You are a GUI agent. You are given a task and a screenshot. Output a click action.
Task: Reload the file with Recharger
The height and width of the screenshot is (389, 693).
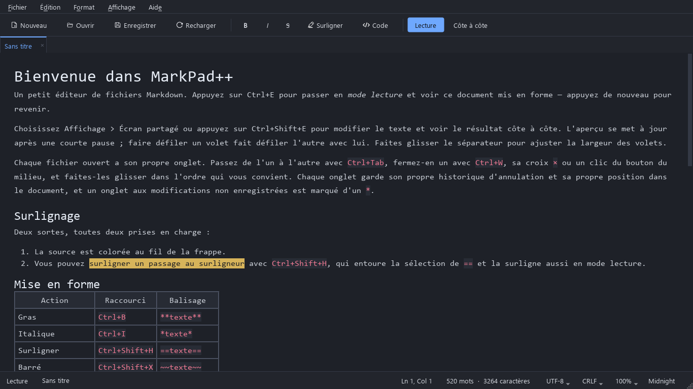pyautogui.click(x=196, y=25)
